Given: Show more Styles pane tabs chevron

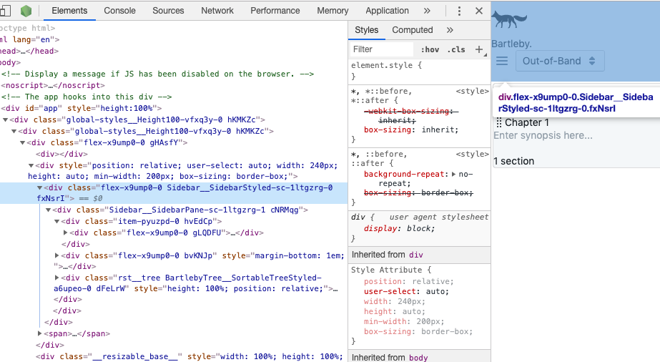Looking at the screenshot, I should (450, 30).
